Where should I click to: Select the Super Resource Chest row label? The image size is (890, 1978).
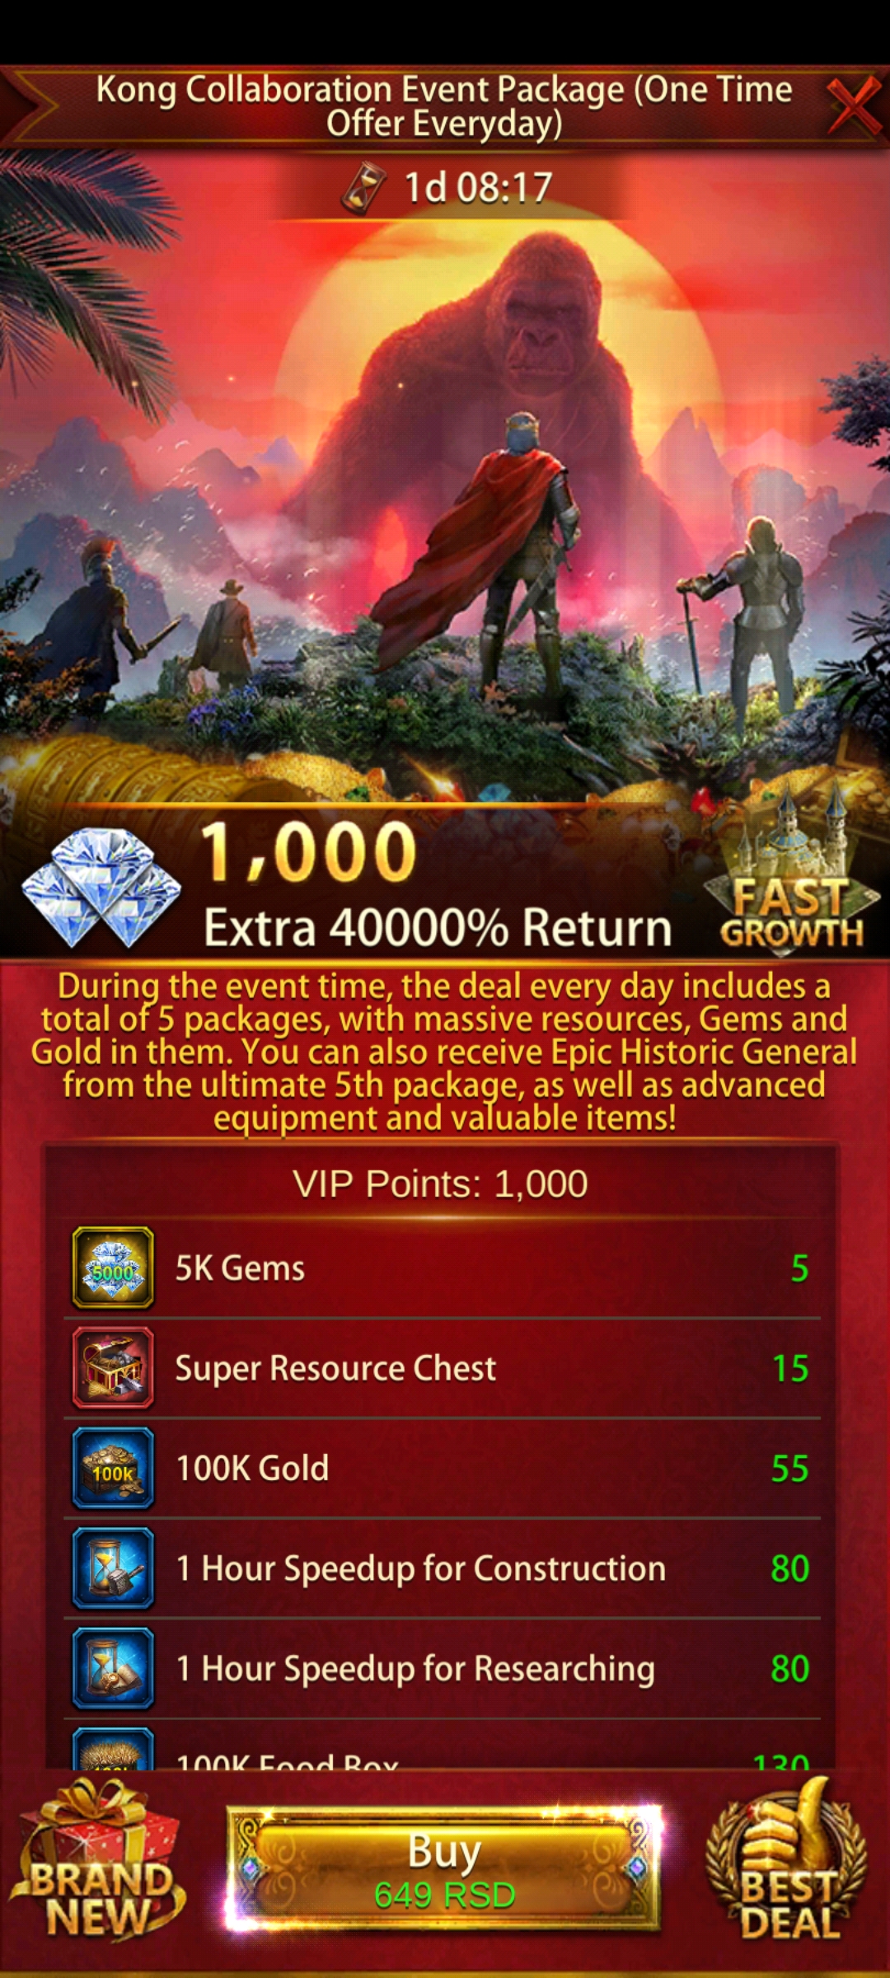335,1368
